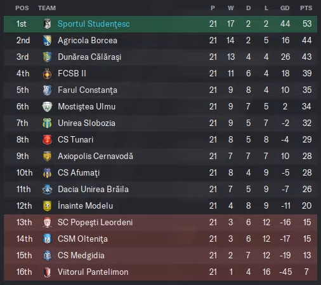This screenshot has width=321, height=285.
Task: Click the Agricola Borcea club badge
Action: (48, 40)
